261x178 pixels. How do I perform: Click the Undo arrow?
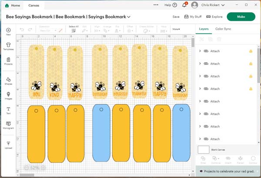pyautogui.click(x=22, y=30)
